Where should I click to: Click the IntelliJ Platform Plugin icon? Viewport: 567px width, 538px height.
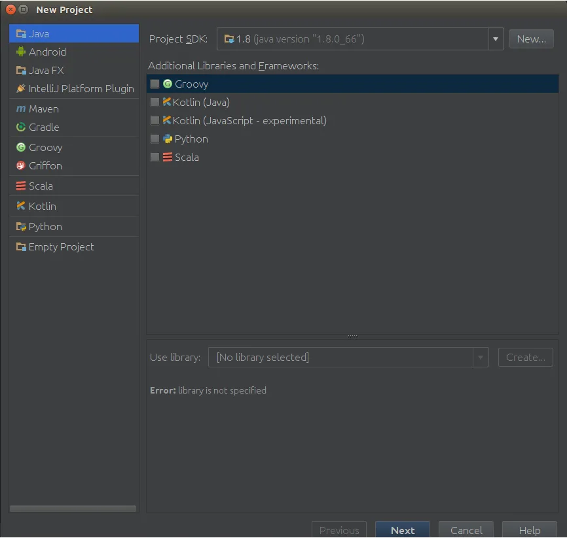(21, 88)
